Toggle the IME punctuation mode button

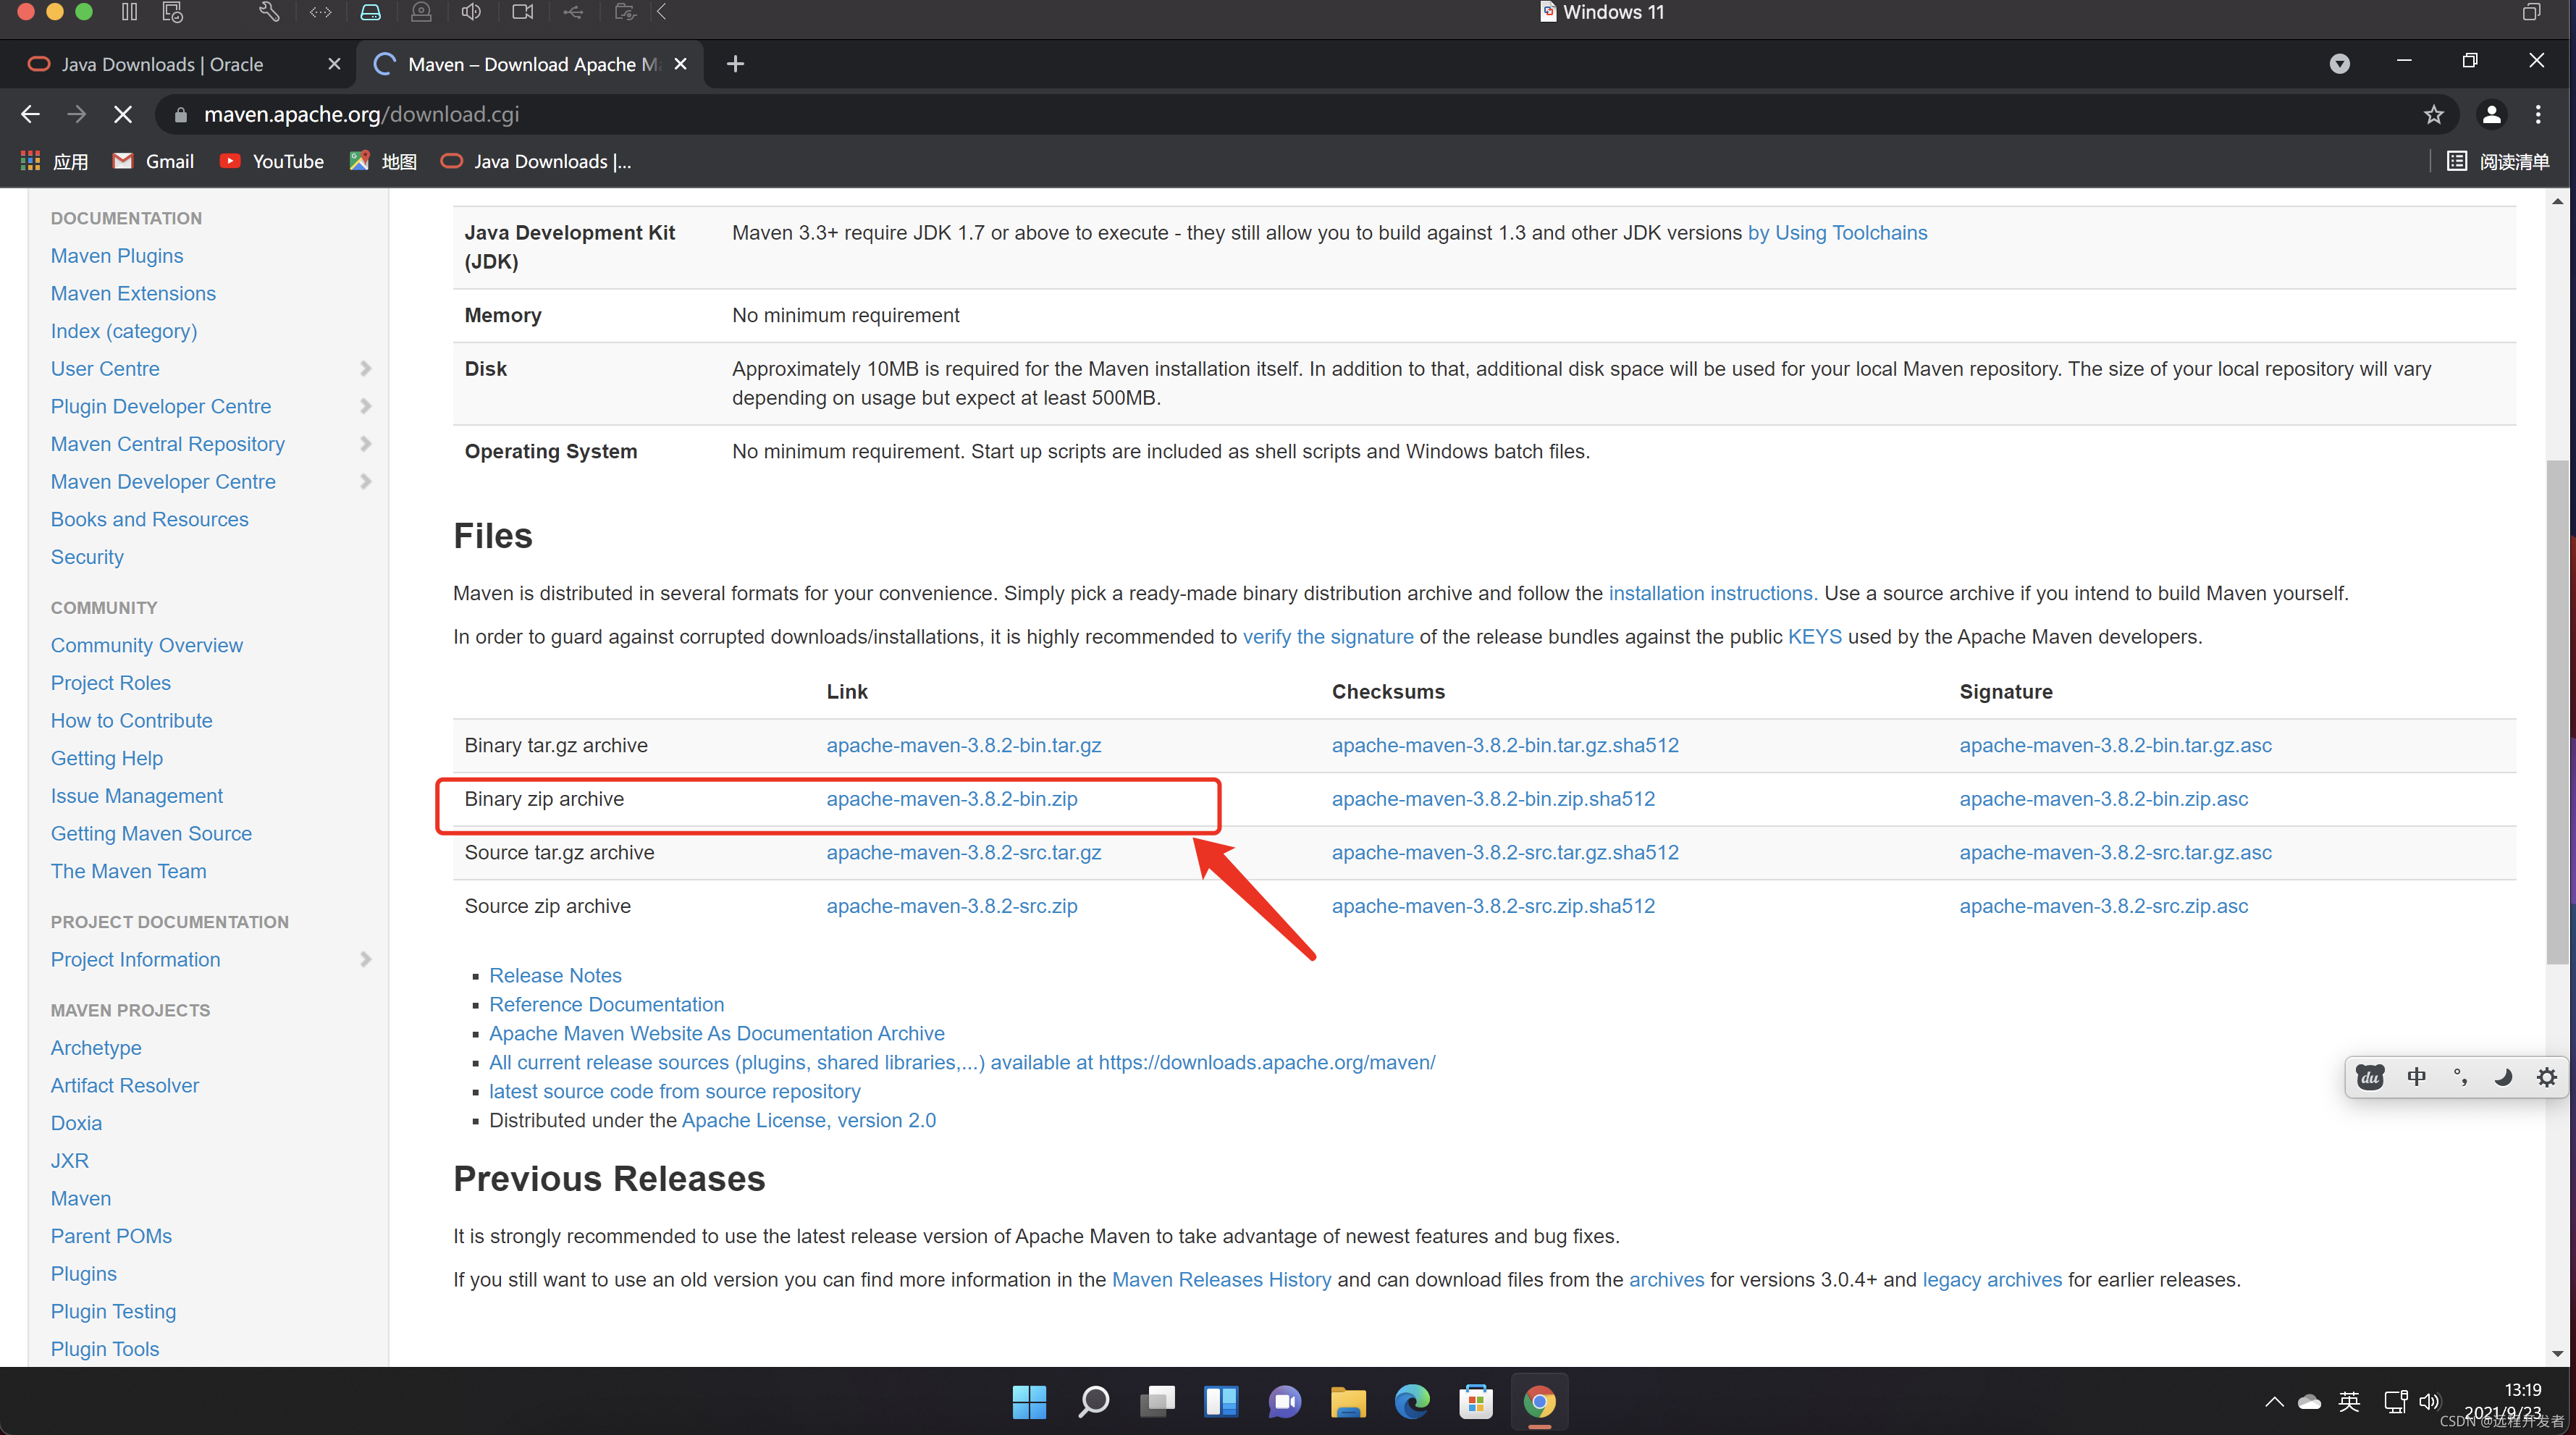[x=2460, y=1077]
